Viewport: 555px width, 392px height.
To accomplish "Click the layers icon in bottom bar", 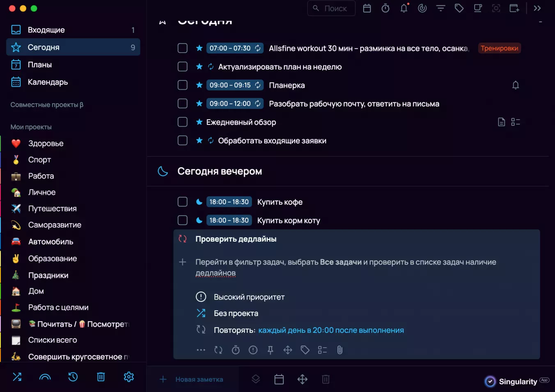I will point(256,379).
